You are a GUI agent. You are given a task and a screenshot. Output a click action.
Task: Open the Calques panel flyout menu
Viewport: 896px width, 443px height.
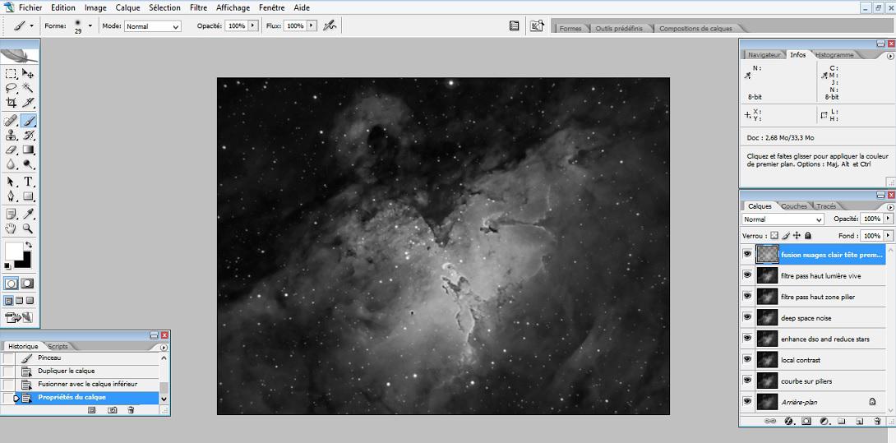889,207
